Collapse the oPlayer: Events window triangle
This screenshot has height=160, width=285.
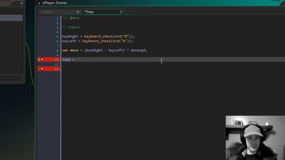click(x=39, y=3)
